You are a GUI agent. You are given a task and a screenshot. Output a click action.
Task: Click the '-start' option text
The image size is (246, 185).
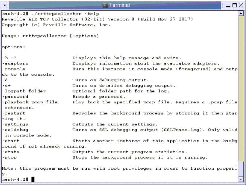coord(11,141)
